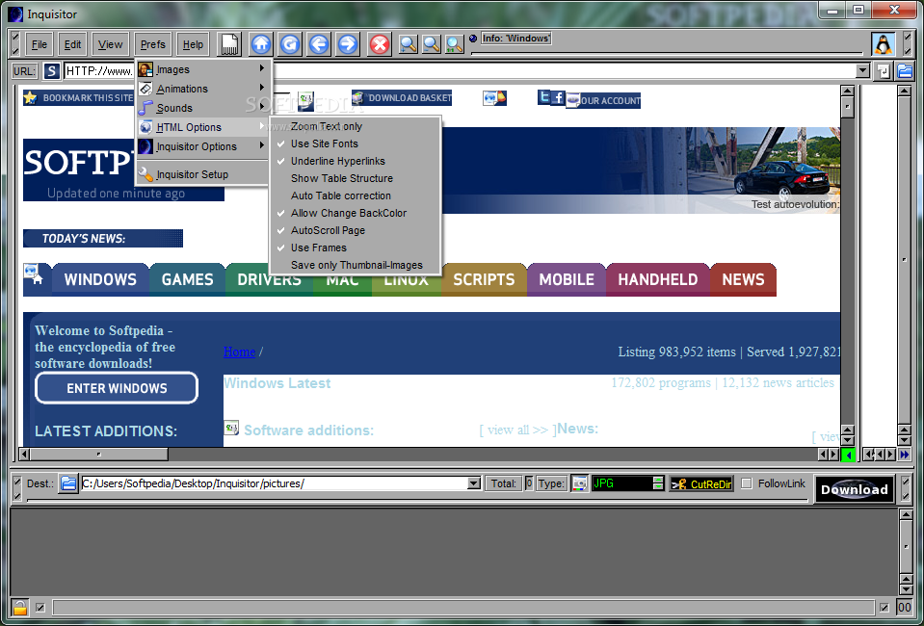This screenshot has height=626, width=924.
Task: Click the zoom out magnifier icon
Action: (x=432, y=44)
